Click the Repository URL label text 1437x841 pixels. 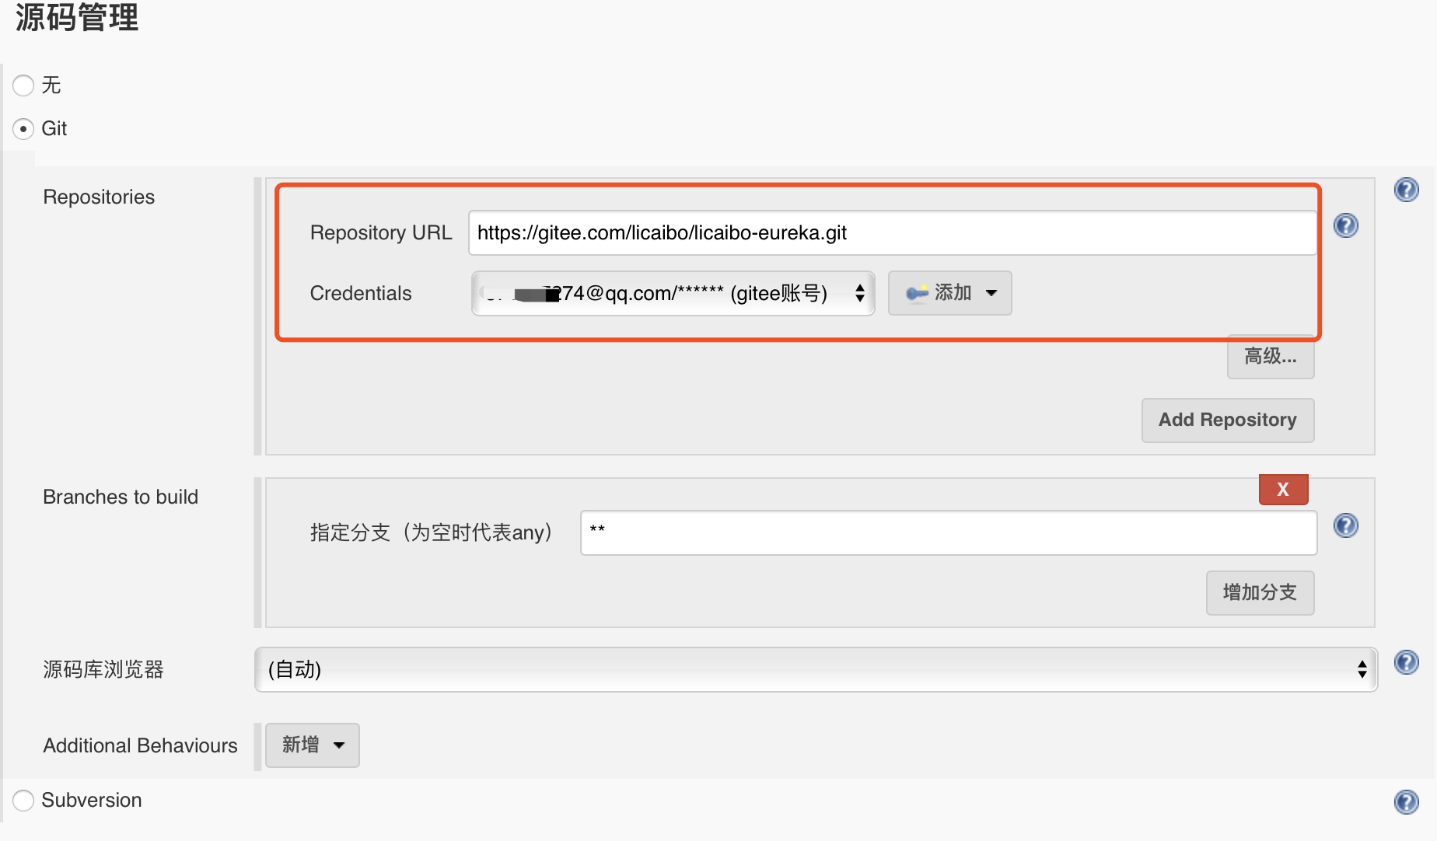[x=381, y=232]
